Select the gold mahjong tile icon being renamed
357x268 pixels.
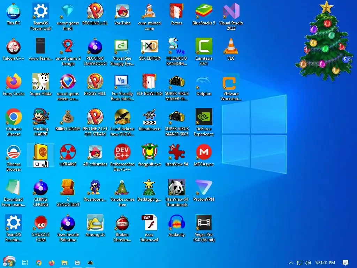[41, 152]
